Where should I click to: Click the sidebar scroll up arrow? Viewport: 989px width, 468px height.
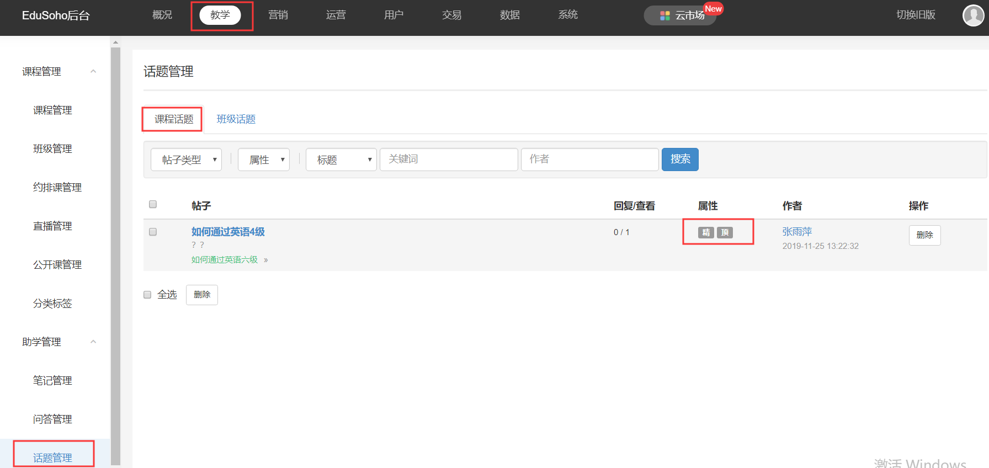pyautogui.click(x=115, y=42)
